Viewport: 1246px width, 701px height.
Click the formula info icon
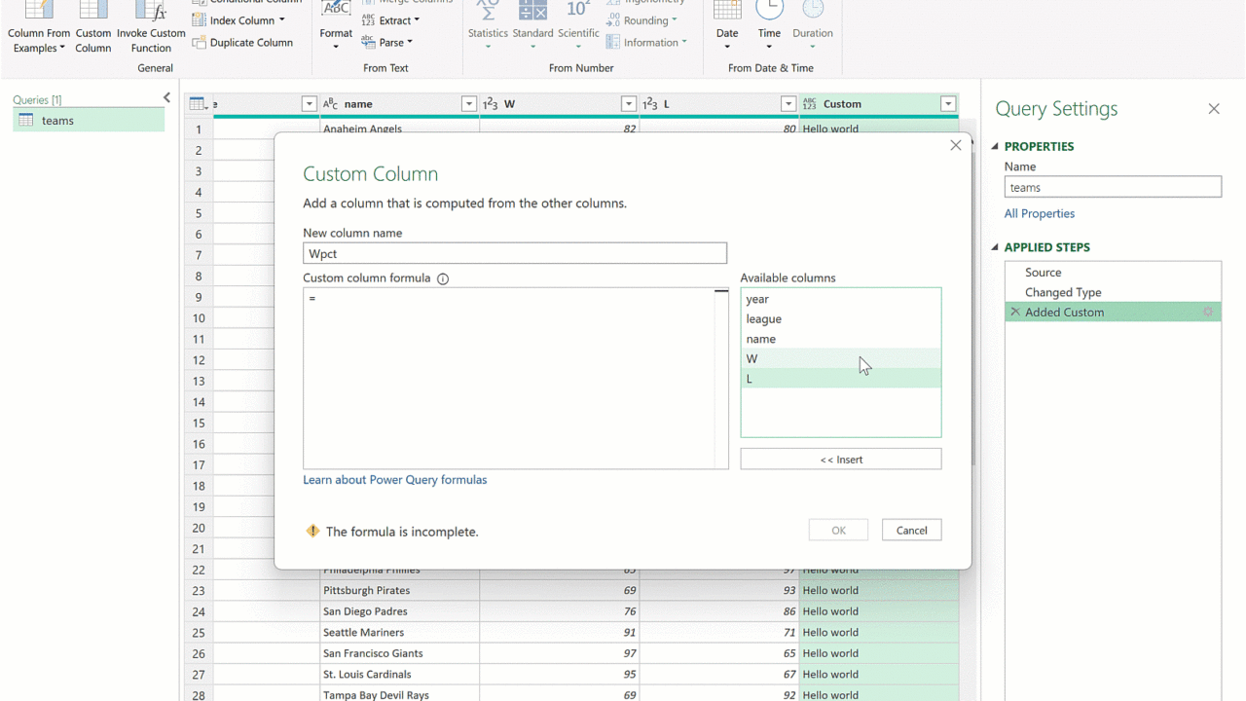pos(443,278)
